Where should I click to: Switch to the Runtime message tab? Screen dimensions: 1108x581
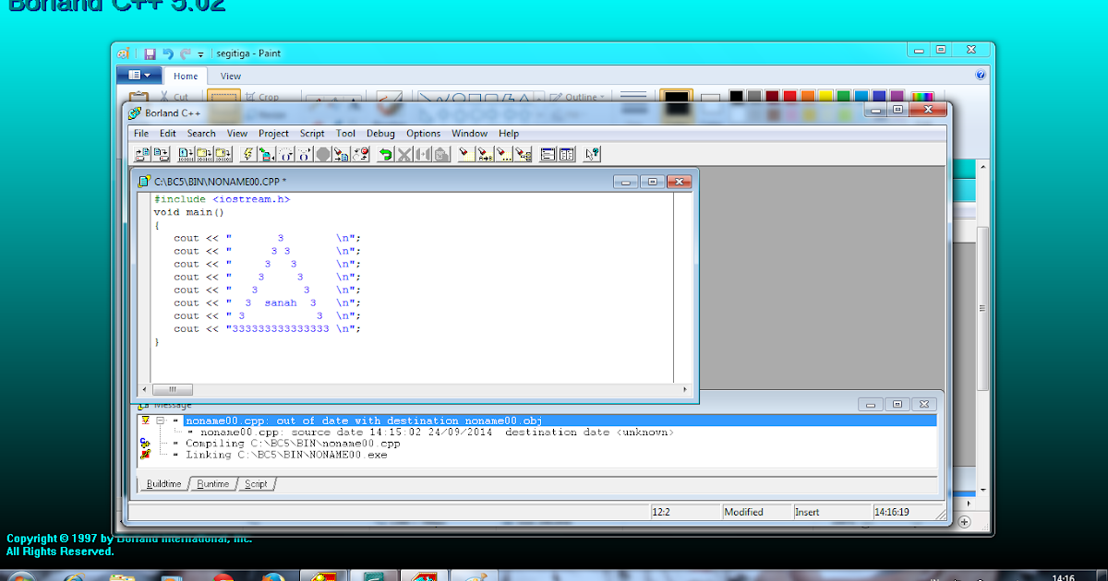213,483
